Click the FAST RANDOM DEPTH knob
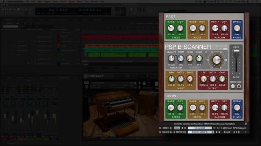 (215, 28)
